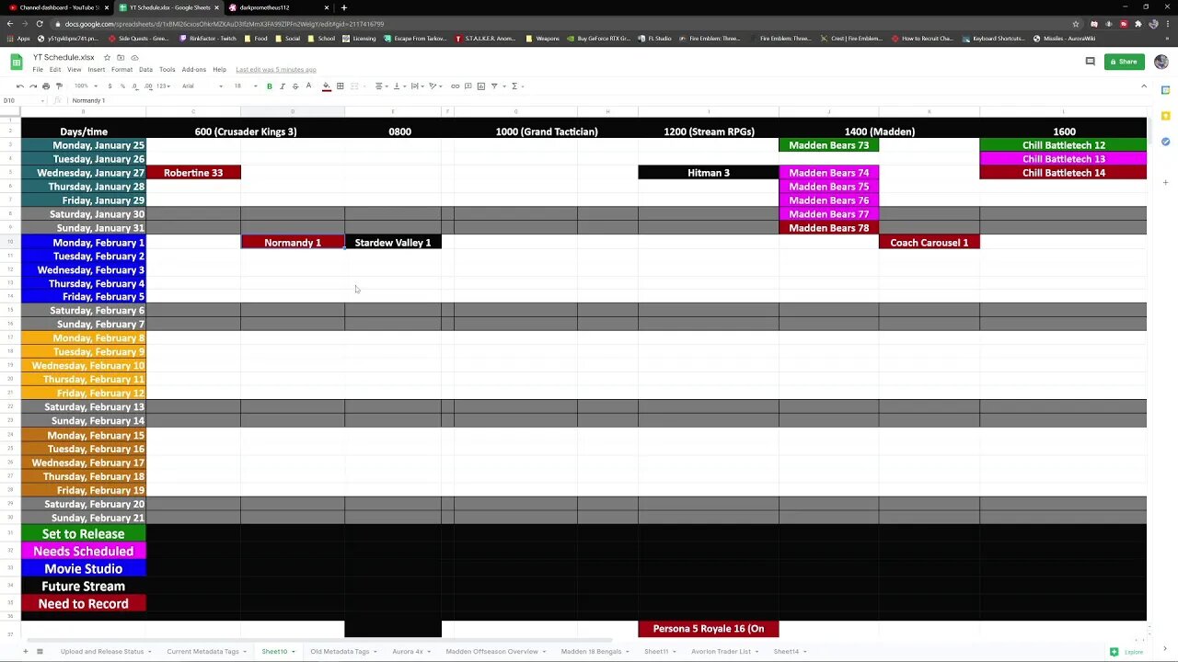Open the Add-ons menu

[194, 70]
